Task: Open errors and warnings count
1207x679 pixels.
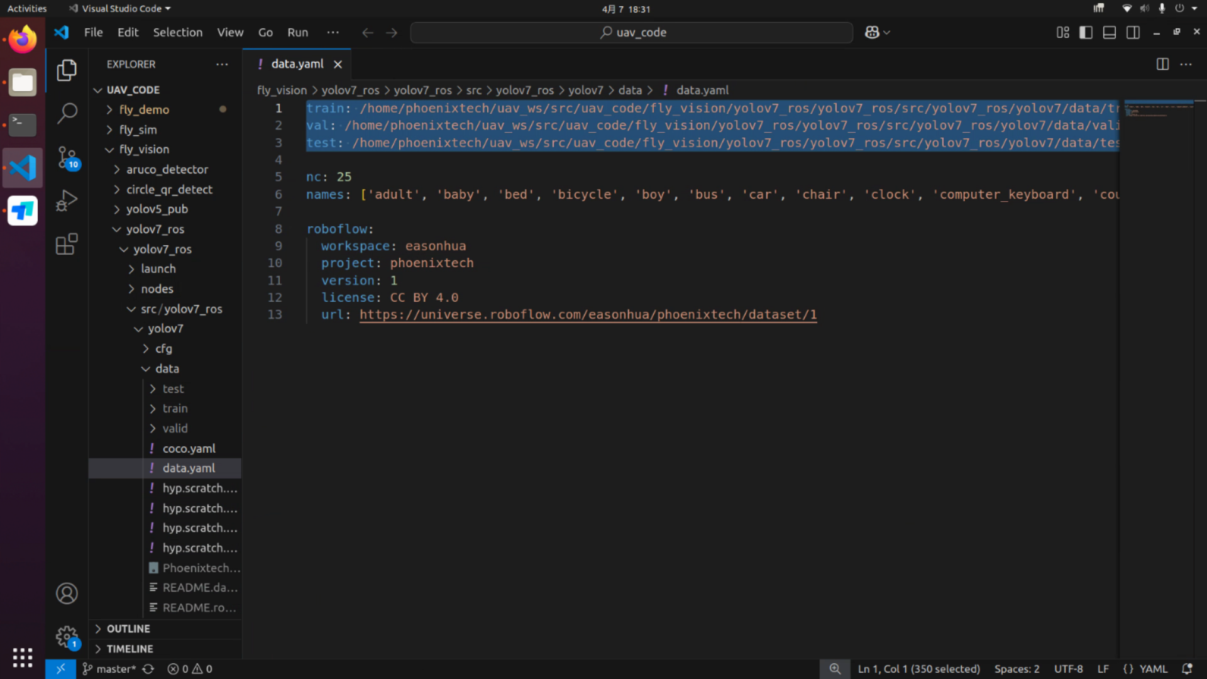Action: [x=190, y=669]
